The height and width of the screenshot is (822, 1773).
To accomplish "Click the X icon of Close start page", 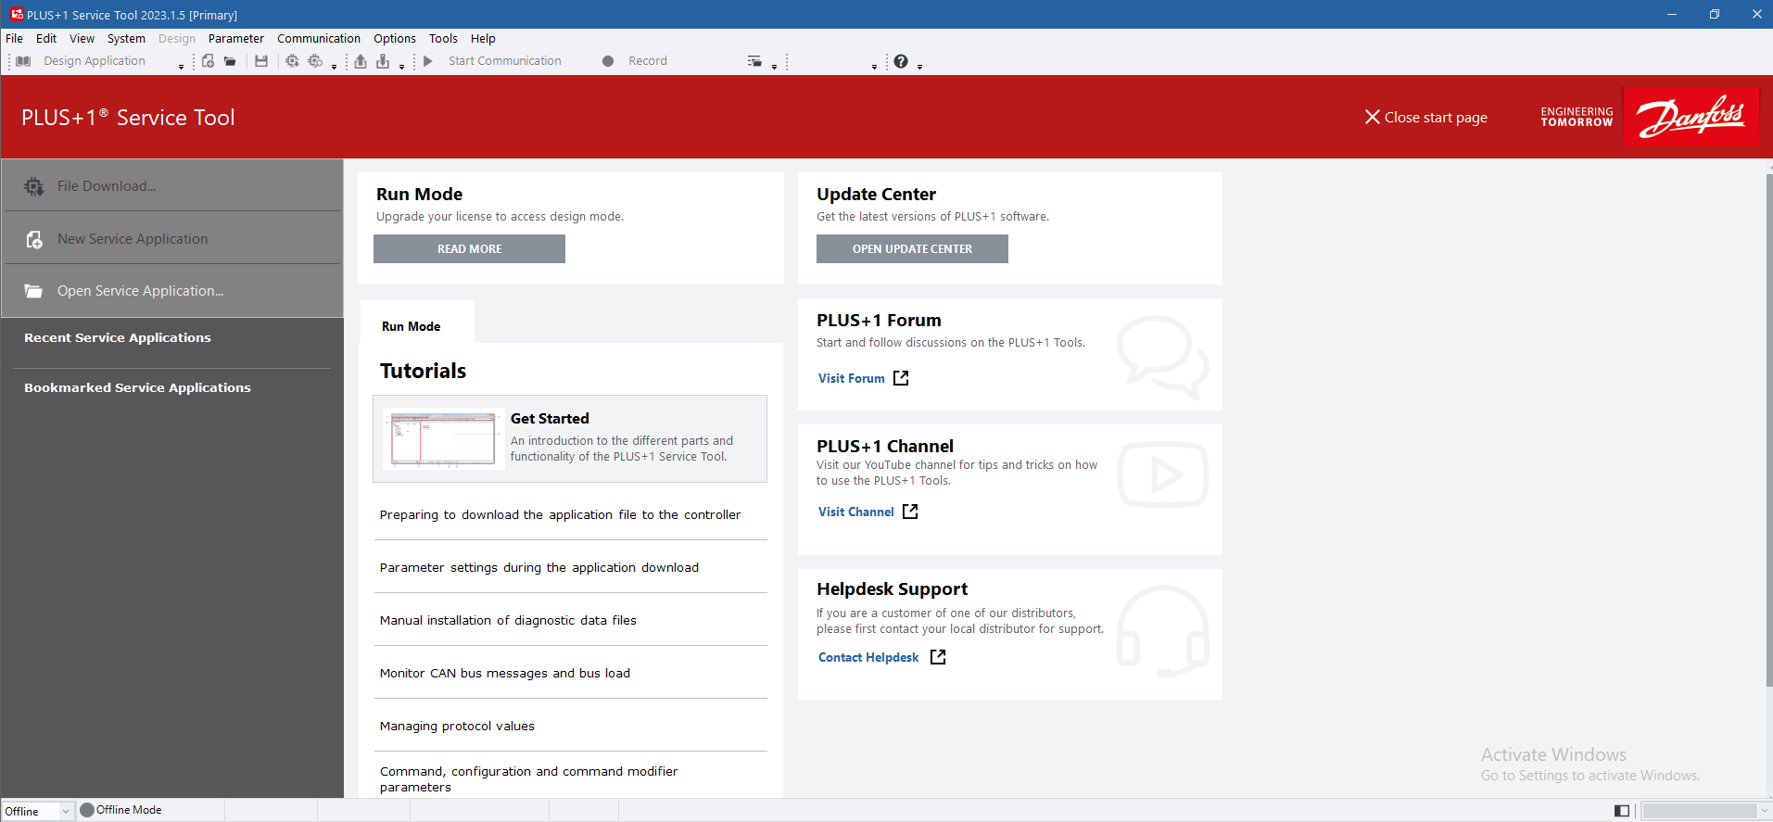I will [x=1373, y=118].
